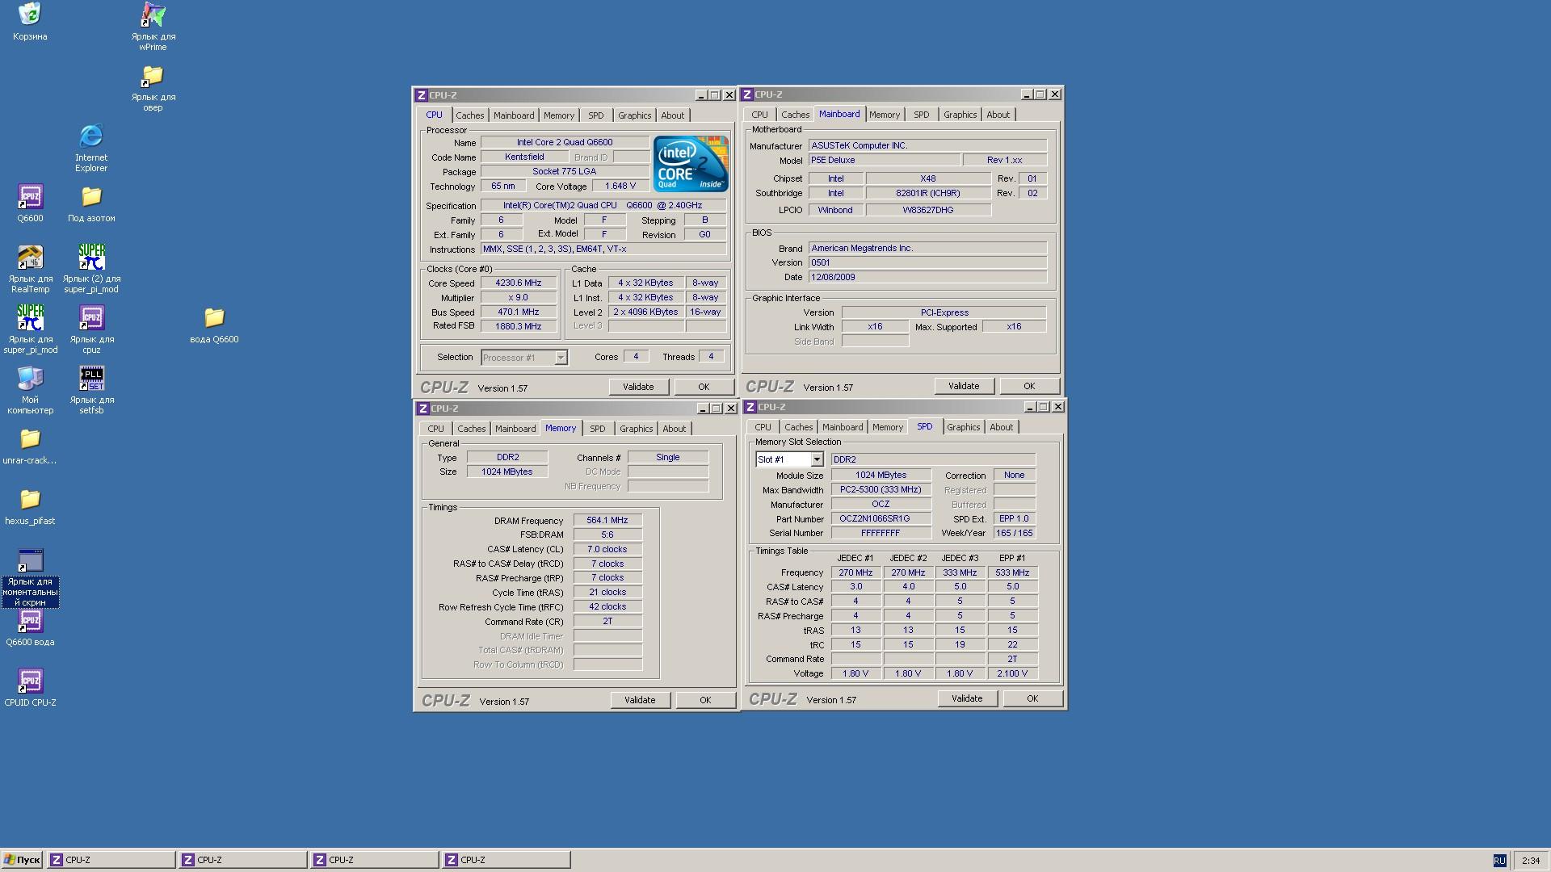
Task: Expand the Processor #1 selection dropdown
Action: 561,358
